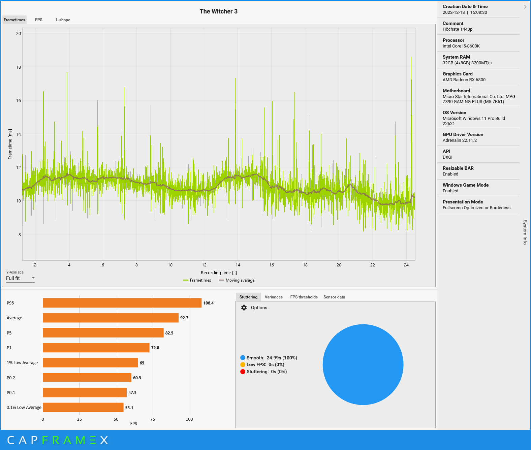Open the Y-Axis scale Full fit dropdown

(x=20, y=278)
